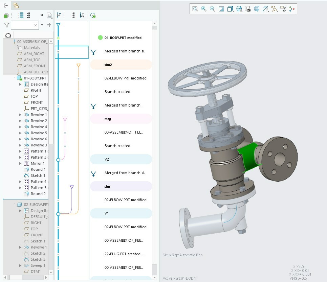
Task: Expand the Revolve 1 feature node
Action: (20, 115)
